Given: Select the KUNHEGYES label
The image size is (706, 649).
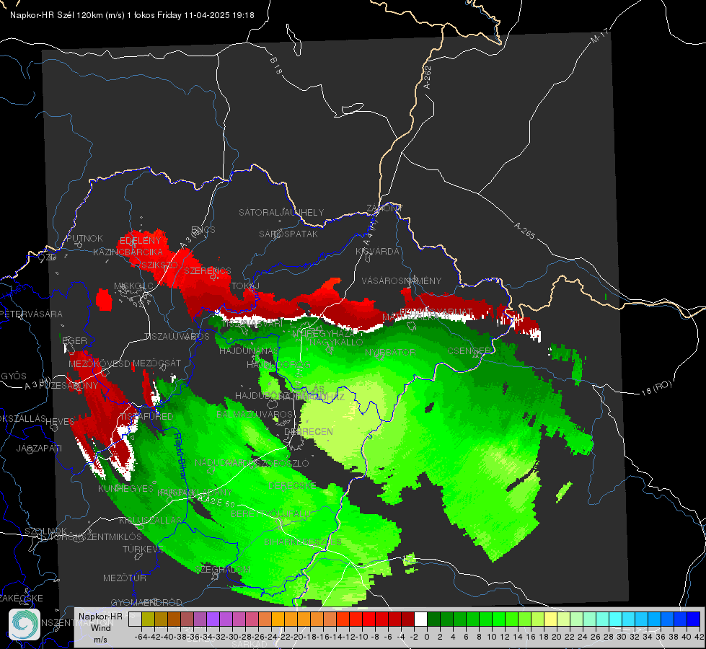Looking at the screenshot, I should pos(125,488).
